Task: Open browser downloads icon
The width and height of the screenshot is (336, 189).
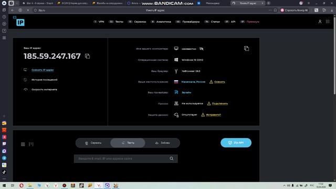Action: [x=332, y=10]
